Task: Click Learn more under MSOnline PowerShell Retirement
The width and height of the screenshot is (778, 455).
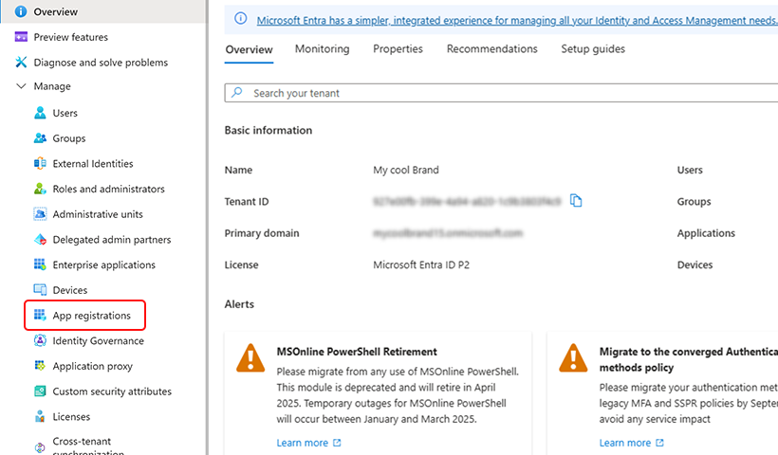Action: coord(302,443)
